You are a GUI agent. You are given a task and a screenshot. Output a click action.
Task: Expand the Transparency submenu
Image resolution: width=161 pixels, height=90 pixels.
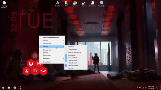(76, 49)
